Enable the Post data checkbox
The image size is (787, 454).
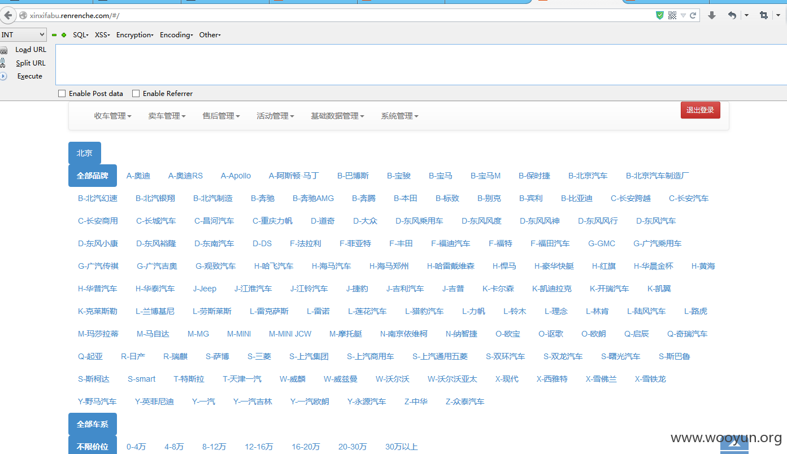tap(62, 94)
